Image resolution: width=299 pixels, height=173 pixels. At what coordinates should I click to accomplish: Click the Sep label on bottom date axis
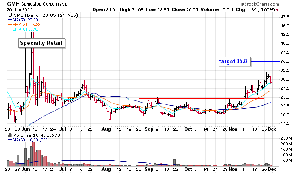149,169
